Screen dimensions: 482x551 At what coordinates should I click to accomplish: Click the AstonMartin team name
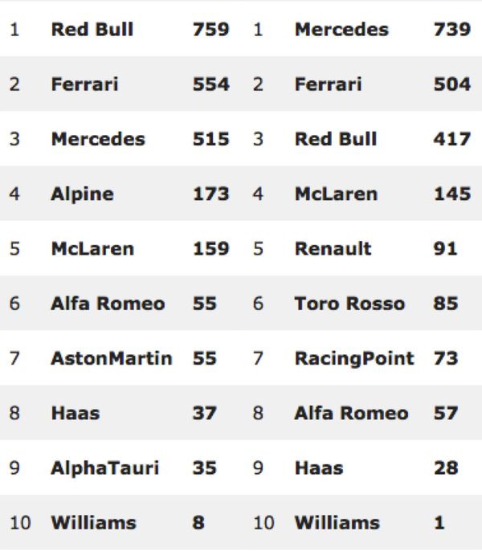click(111, 358)
